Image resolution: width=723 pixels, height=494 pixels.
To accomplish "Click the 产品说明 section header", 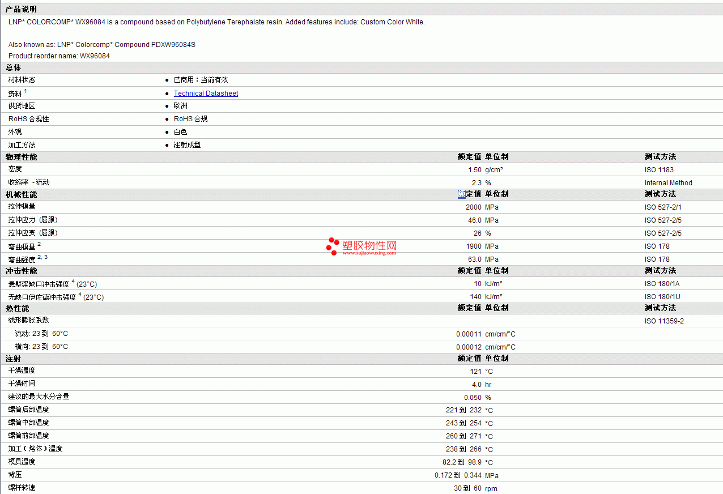I will click(21, 9).
